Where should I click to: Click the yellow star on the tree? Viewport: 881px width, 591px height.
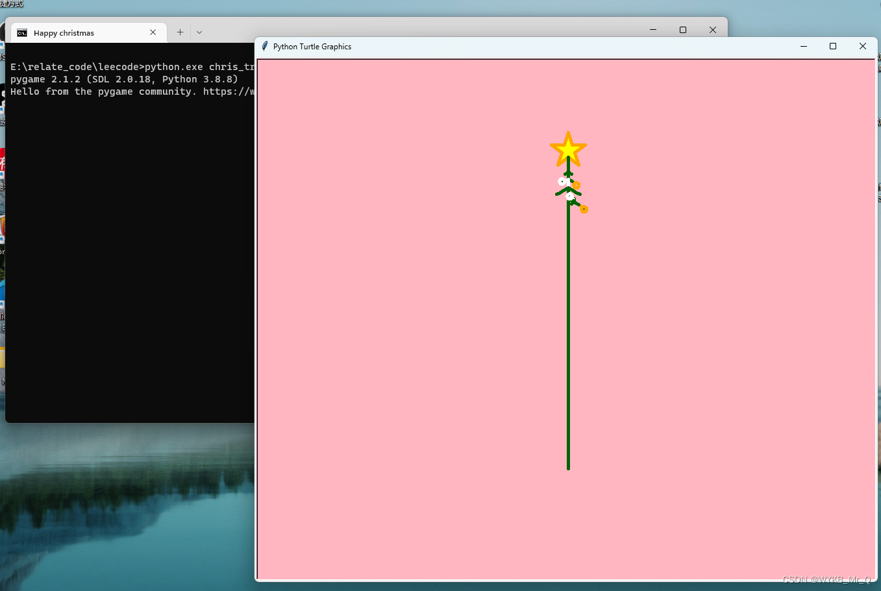pyautogui.click(x=568, y=150)
